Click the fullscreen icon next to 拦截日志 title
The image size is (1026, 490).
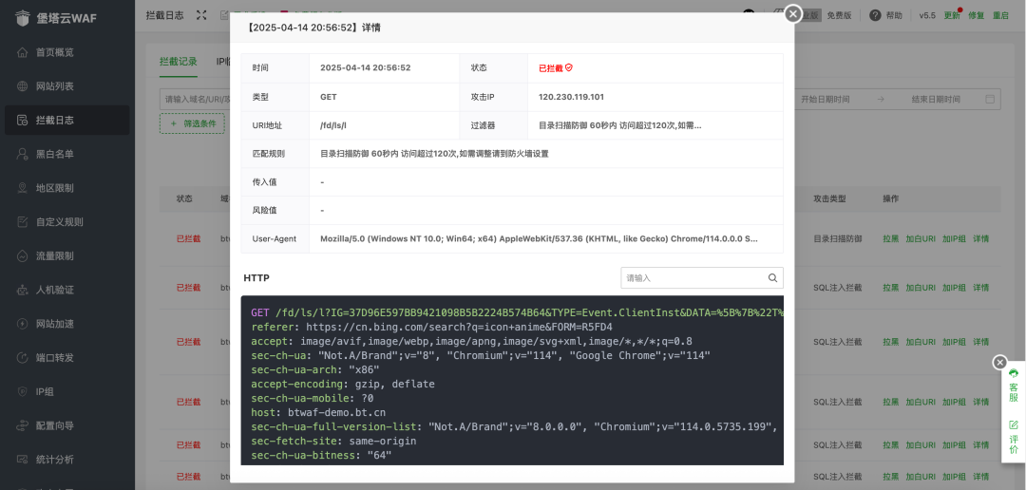pyautogui.click(x=201, y=15)
